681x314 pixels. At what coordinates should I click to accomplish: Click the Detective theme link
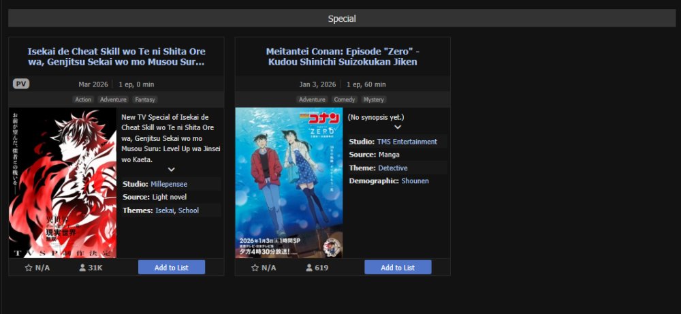[x=393, y=168]
